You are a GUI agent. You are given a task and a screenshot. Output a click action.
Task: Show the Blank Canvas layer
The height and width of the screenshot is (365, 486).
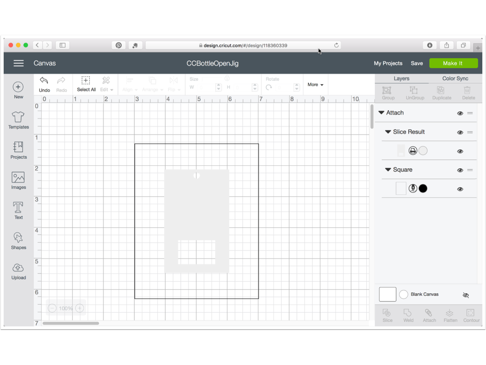coord(466,295)
